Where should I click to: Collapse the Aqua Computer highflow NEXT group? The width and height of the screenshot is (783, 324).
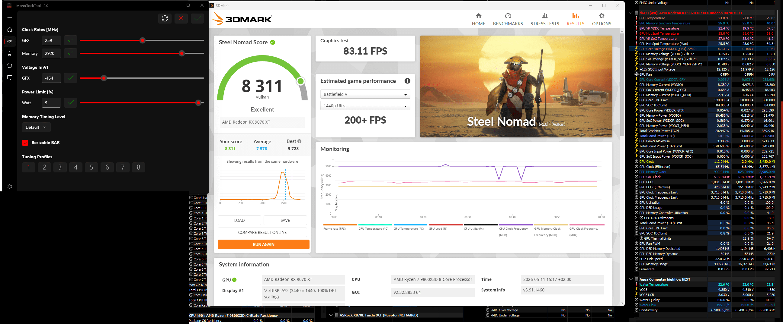point(631,279)
